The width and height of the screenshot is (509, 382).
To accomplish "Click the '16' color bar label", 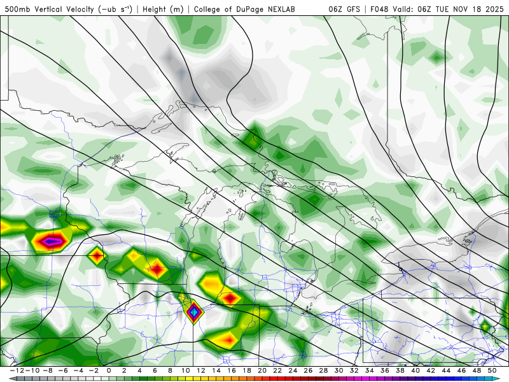I will (x=232, y=371).
